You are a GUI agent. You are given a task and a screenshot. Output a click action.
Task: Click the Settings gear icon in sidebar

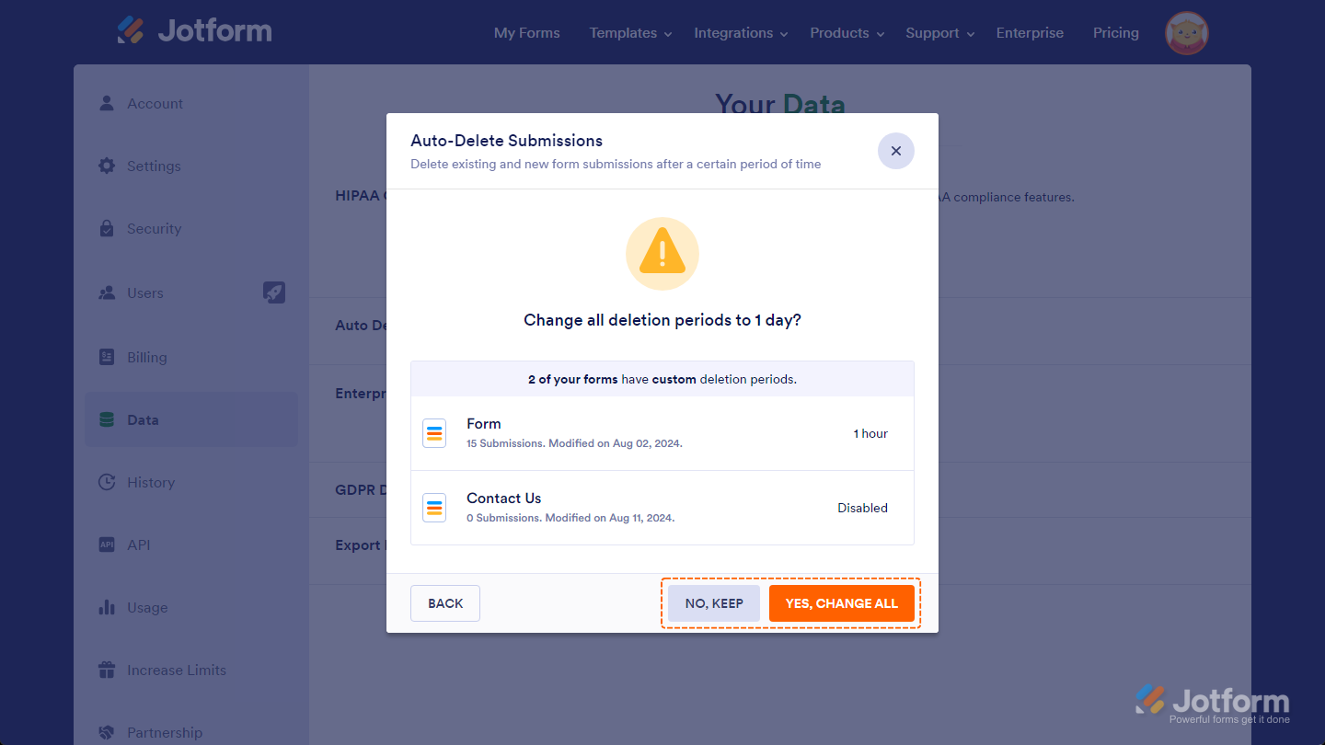pos(106,166)
